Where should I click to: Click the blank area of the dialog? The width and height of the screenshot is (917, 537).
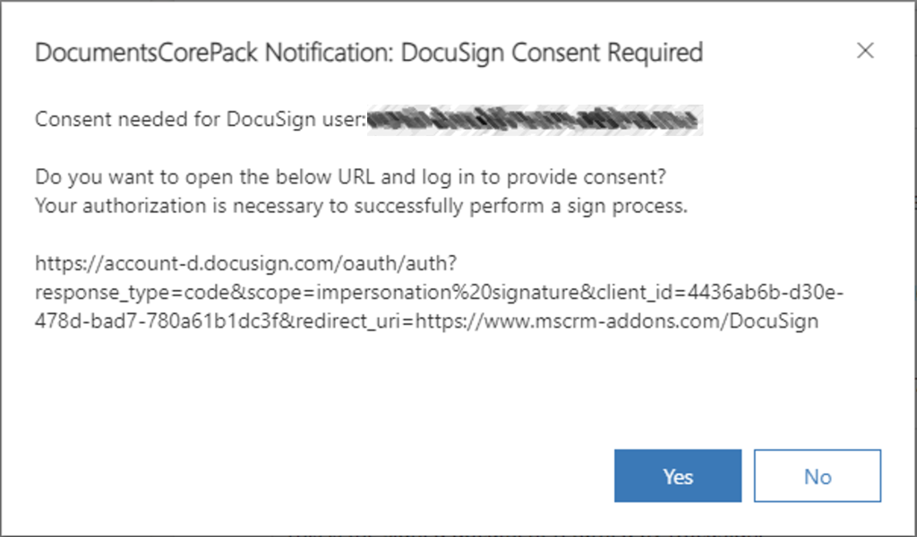tap(448, 394)
